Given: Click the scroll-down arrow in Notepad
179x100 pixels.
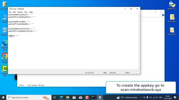Looking at the screenshot, I should click(x=139, y=68).
